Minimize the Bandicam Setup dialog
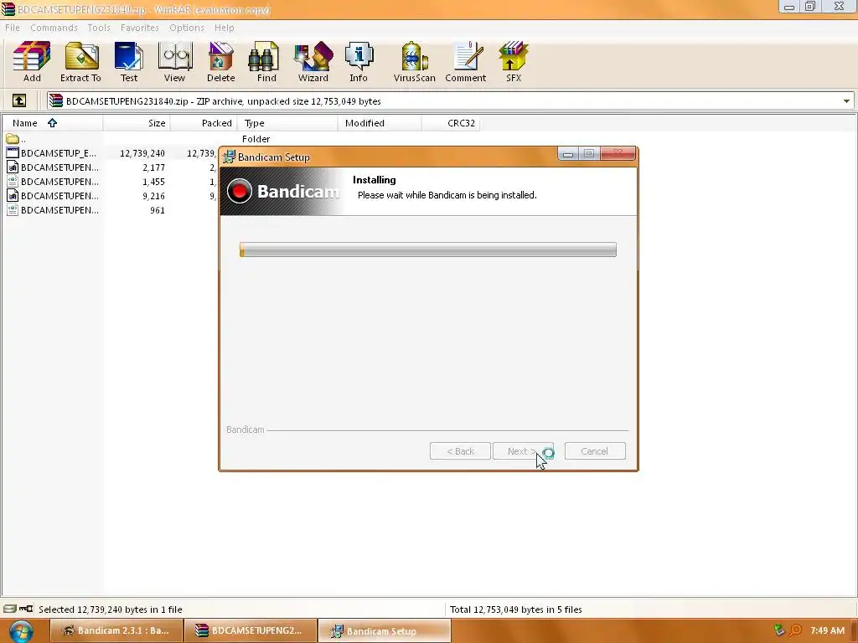The width and height of the screenshot is (858, 643). pyautogui.click(x=568, y=154)
